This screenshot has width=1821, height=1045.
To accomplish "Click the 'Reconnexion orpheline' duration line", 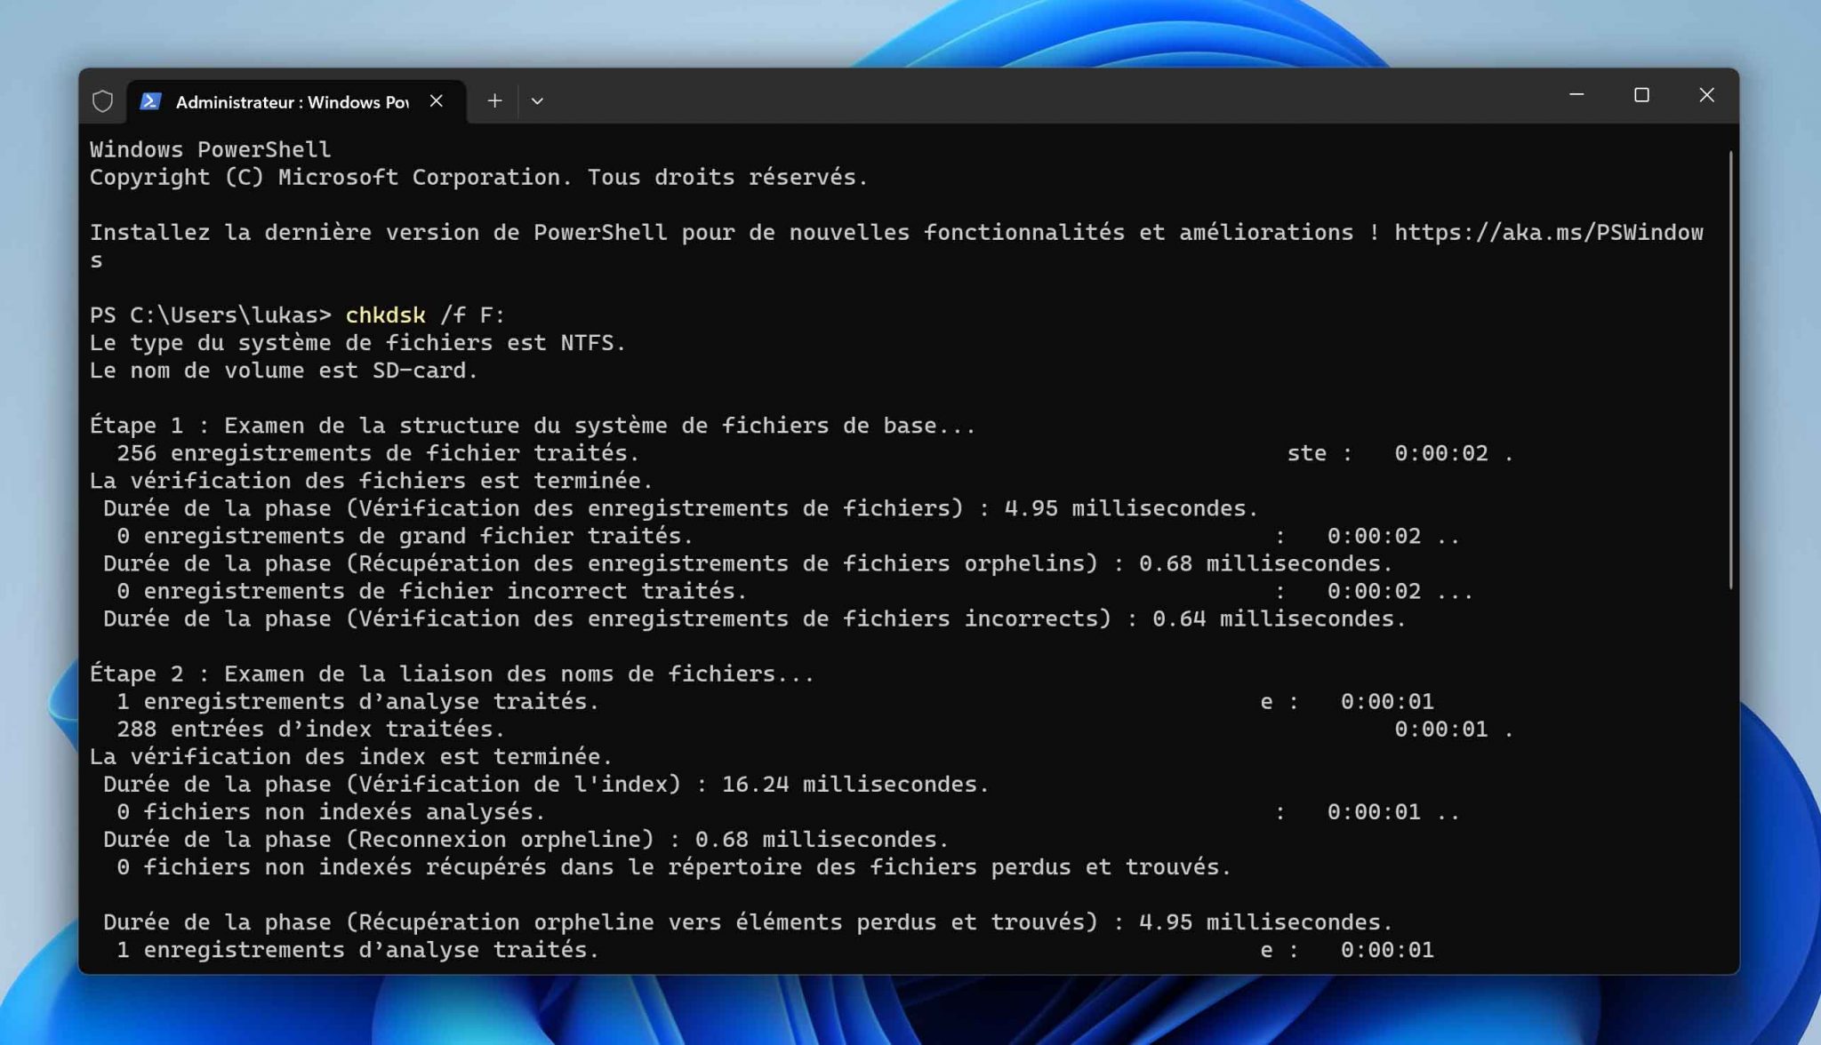I will [x=525, y=839].
